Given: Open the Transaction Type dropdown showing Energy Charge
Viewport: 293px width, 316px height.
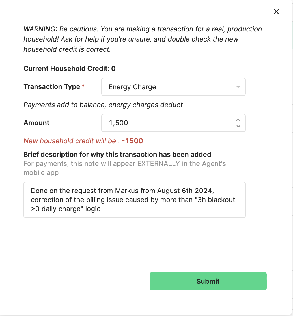Looking at the screenshot, I should (x=173, y=87).
